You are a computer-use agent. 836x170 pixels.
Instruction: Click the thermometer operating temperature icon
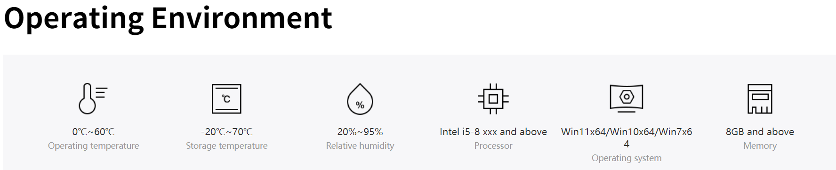(x=93, y=98)
